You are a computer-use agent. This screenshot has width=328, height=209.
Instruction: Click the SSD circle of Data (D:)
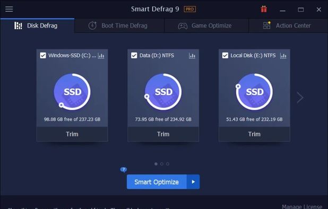(163, 92)
